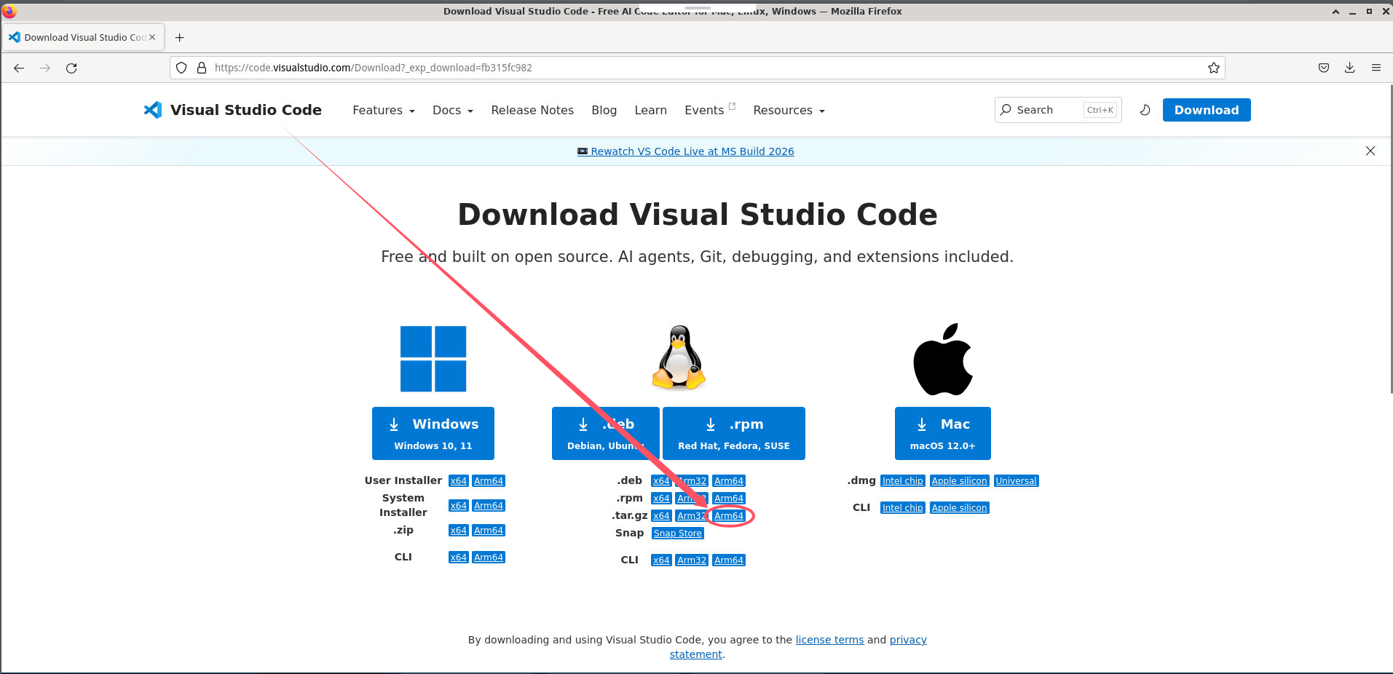Download the Mac .dmg for Apple silicon
This screenshot has width=1393, height=674.
tap(960, 481)
